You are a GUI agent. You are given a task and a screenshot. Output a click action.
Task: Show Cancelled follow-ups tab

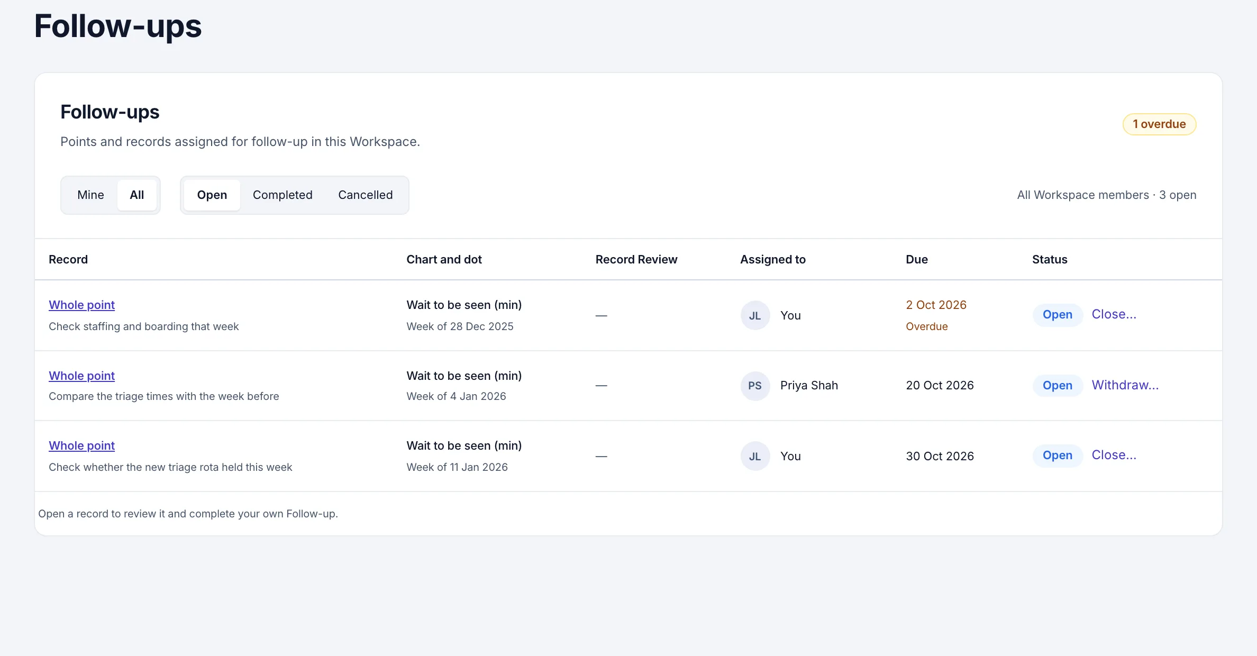(366, 195)
